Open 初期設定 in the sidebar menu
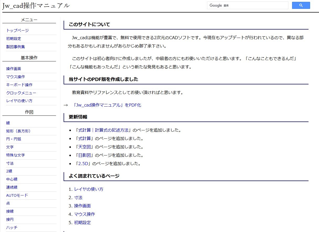319x232 pixels. pyautogui.click(x=14, y=39)
